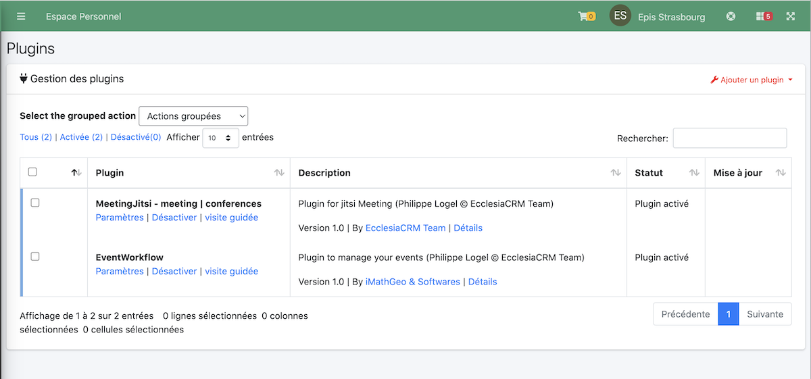Filter plugins by Désactivé(0)

click(136, 137)
